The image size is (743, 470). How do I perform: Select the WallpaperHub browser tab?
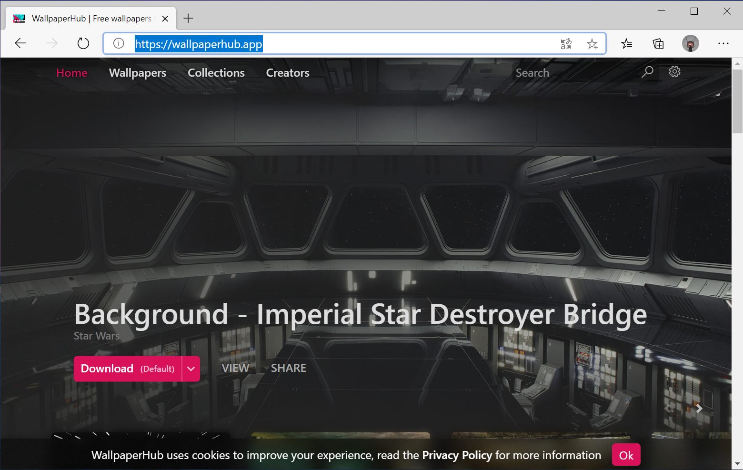pyautogui.click(x=91, y=19)
